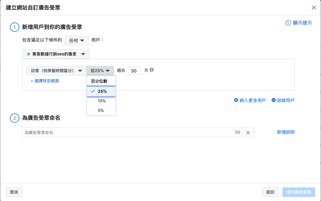Expand the 集客數據行銷seo的像素 pixel dropdown

tap(56, 54)
